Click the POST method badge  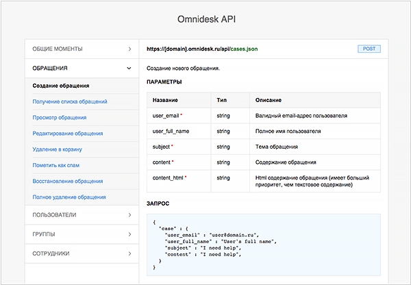[369, 49]
